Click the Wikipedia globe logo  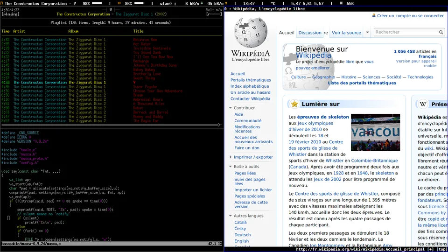[x=251, y=33]
